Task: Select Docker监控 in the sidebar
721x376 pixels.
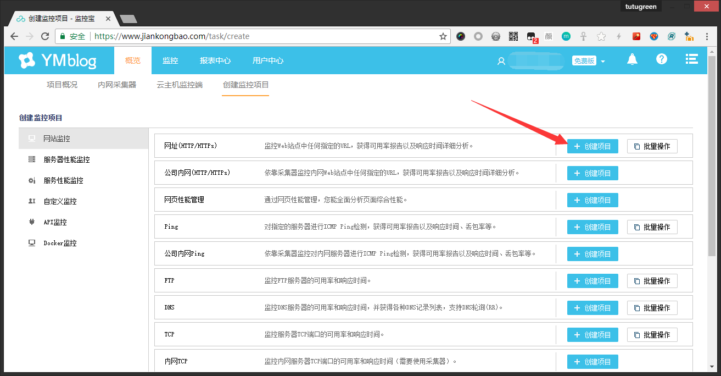Action: click(x=83, y=243)
